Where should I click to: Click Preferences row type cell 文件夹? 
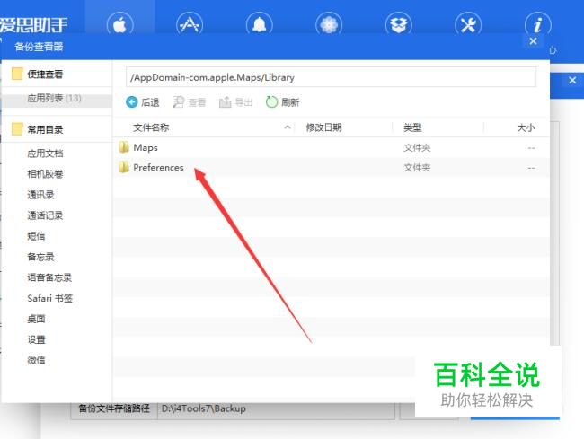(x=417, y=168)
